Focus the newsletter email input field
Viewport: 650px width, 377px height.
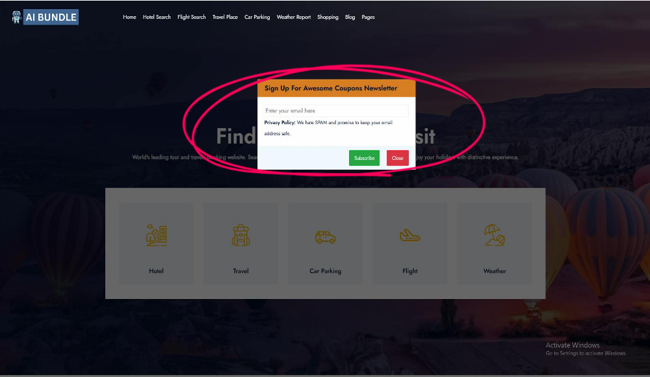coord(336,110)
